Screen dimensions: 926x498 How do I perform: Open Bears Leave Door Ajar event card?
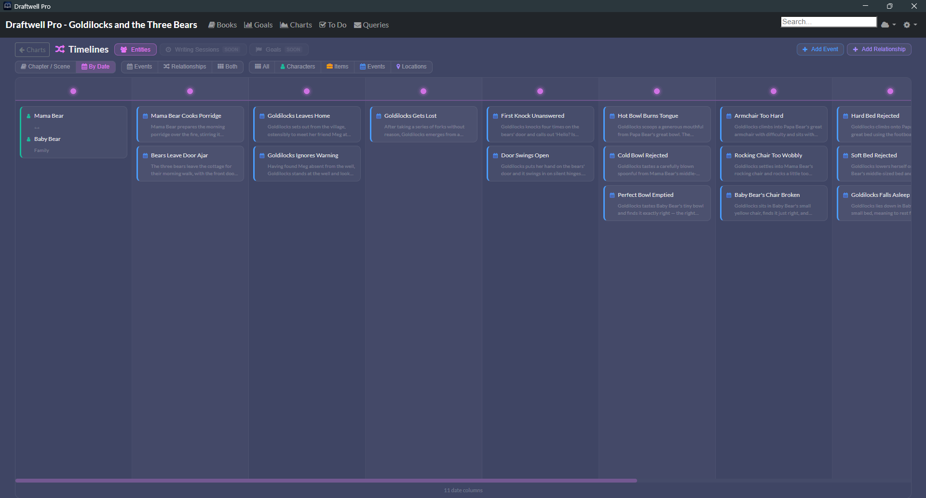point(191,164)
